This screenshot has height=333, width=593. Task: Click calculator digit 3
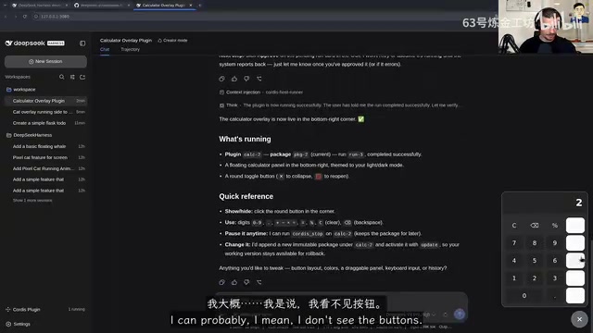555,278
